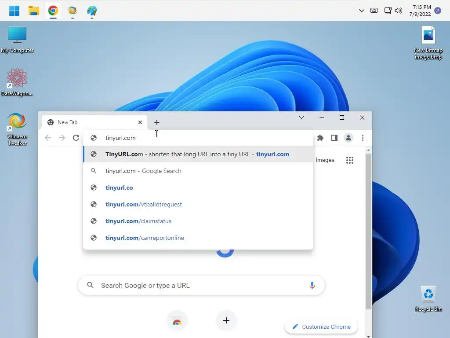Open File Explorer from the taskbar
Screen dimensions: 450x338
33,11
